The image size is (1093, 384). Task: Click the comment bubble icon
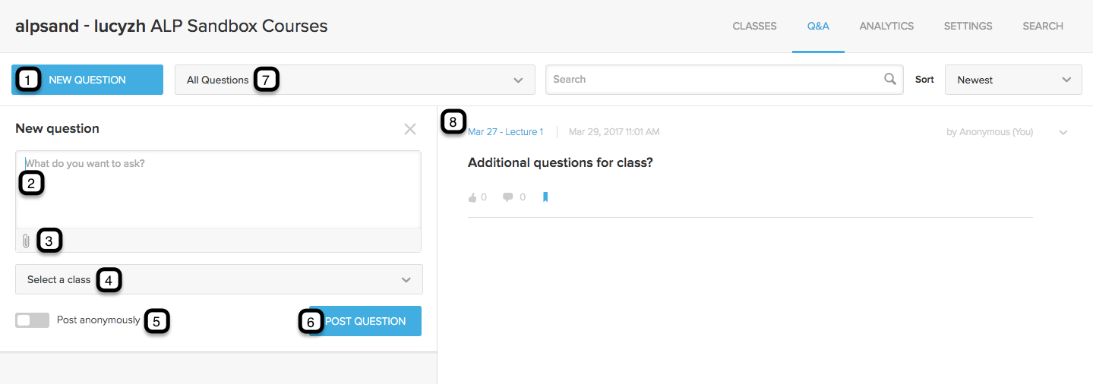click(508, 197)
